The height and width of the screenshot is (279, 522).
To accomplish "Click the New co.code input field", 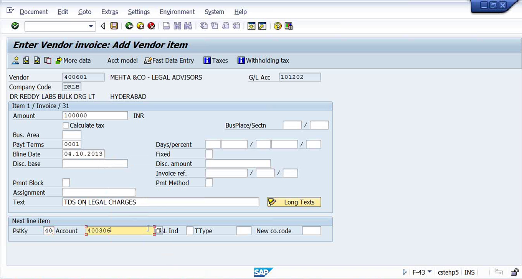I will point(311,231).
